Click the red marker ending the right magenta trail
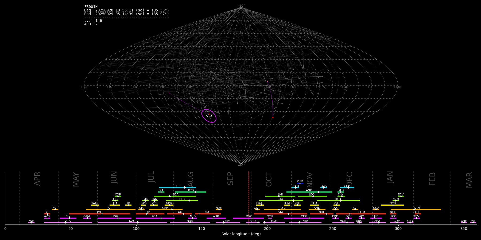Image resolution: width=481 pixels, height=240 pixels. pyautogui.click(x=273, y=118)
